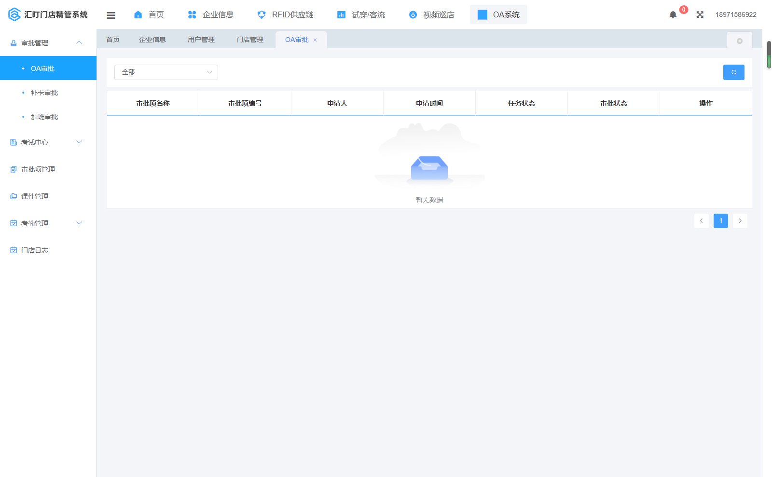The image size is (772, 477).
Task: Open 课件管理 in the sidebar
Action: click(48, 196)
